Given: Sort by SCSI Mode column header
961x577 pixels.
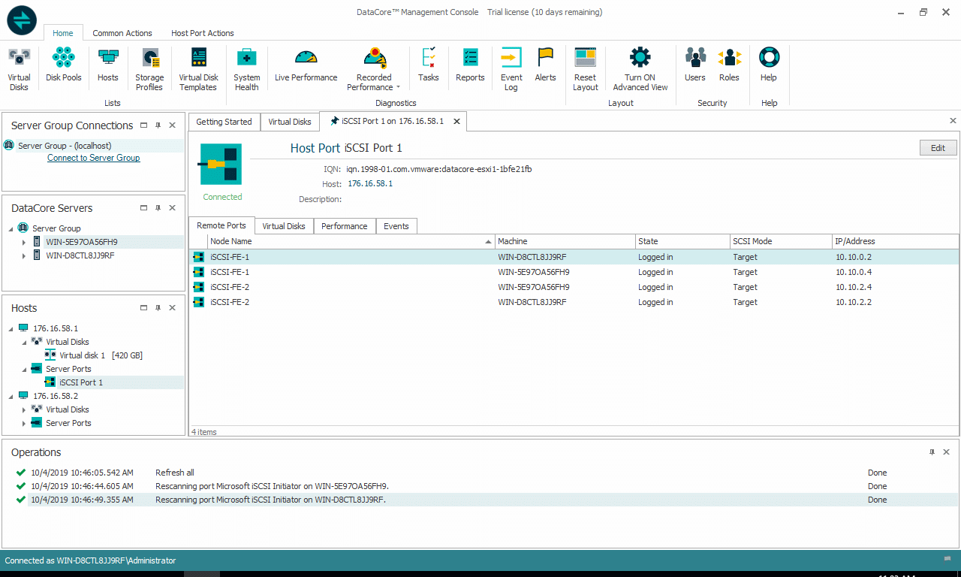Looking at the screenshot, I should (x=781, y=241).
